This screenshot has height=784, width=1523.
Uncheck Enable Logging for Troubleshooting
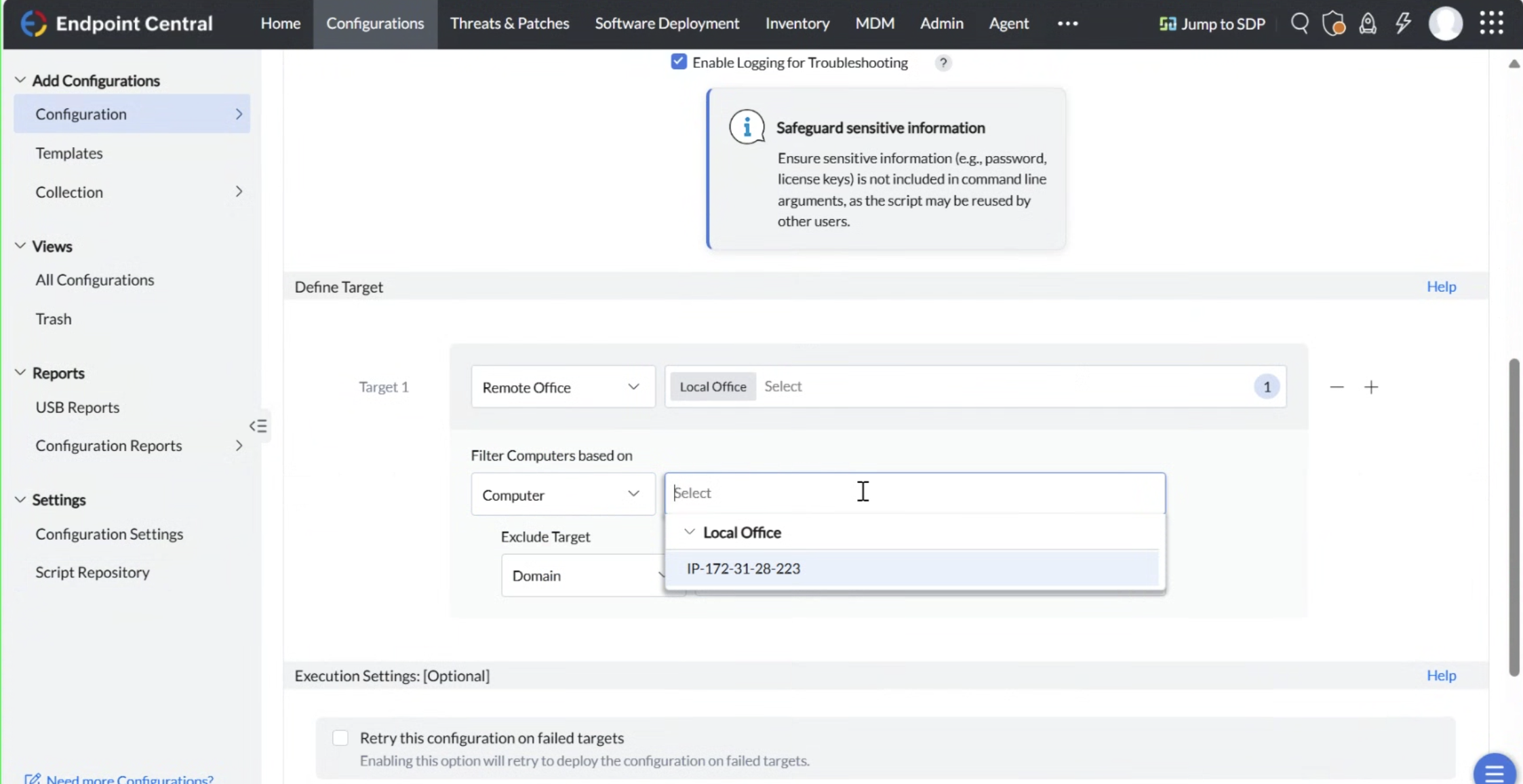[x=679, y=62]
